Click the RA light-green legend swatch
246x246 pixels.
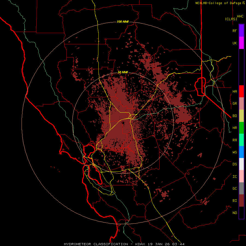coord(241,140)
